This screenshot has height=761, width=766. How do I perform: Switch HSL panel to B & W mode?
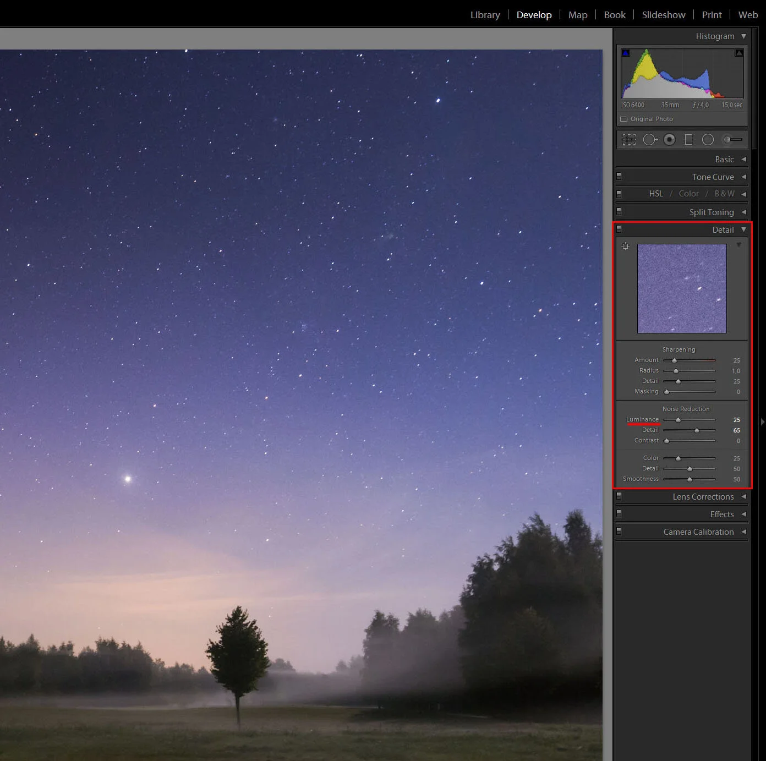point(725,194)
